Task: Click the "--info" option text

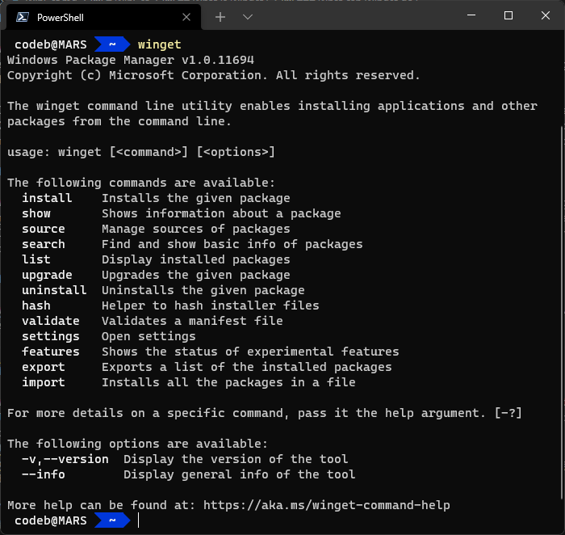Action: 43,474
